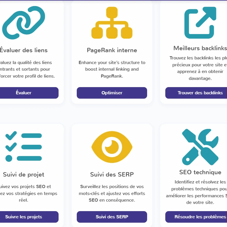The width and height of the screenshot is (227, 227).
Task: Open the Suivi des SERP heading
Action: tap(112, 174)
